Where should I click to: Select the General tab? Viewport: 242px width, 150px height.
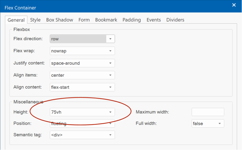(16, 20)
